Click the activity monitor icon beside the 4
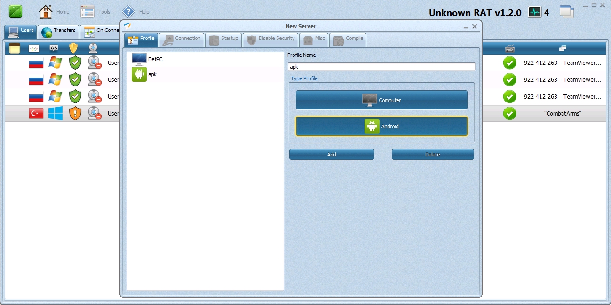 coord(535,12)
